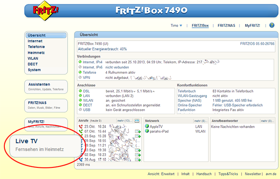The height and width of the screenshot is (179, 280).
Task: Add the 30.Aug. caller to the phone book
Action: (x=138, y=159)
